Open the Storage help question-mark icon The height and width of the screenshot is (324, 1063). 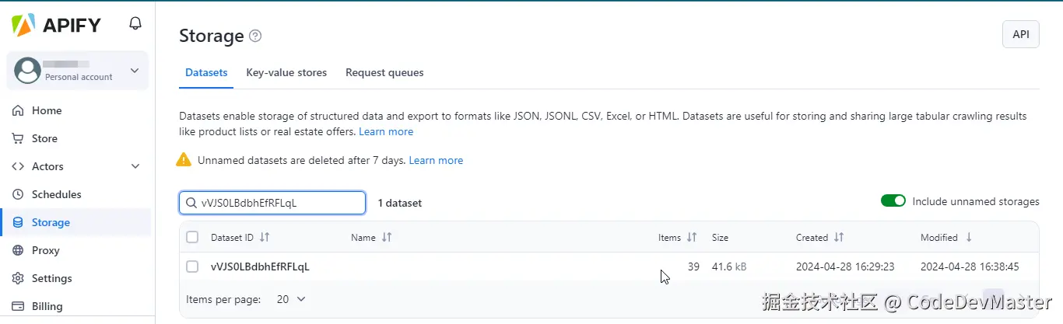point(255,36)
